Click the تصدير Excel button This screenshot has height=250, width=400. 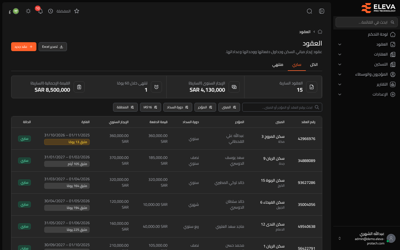pos(53,47)
